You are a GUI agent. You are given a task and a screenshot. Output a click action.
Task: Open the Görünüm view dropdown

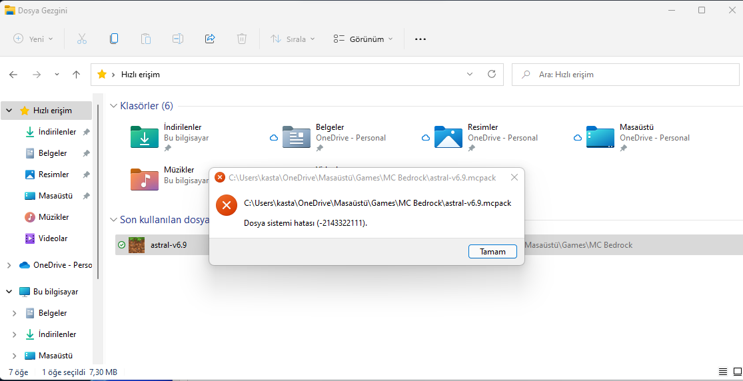click(363, 39)
